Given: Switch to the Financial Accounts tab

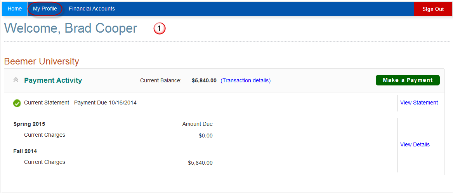Looking at the screenshot, I should pyautogui.click(x=92, y=9).
